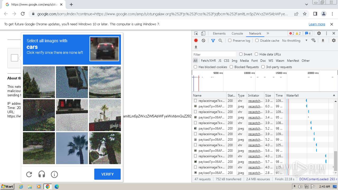This screenshot has width=338, height=190.
Task: Click the Windows Start button
Action: (7, 187)
